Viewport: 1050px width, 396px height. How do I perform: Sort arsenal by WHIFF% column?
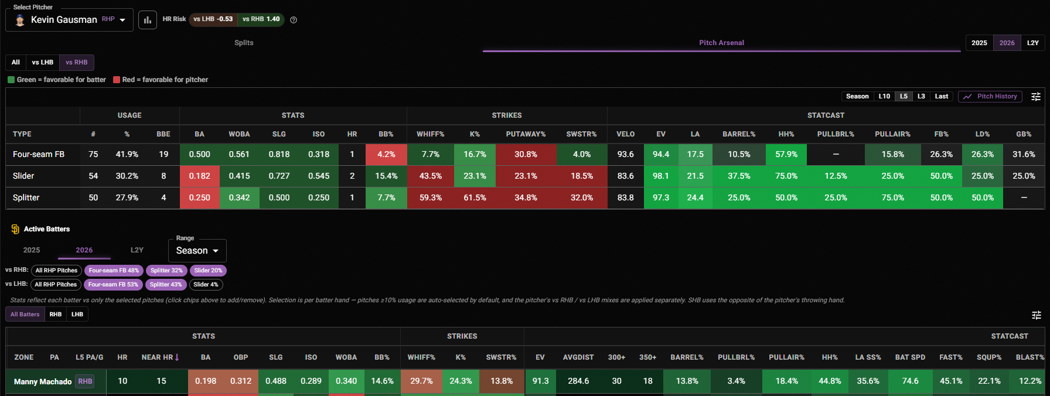(x=431, y=134)
